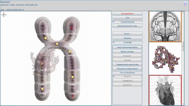Screen dimensions: 189x106
Task: Open the brain vessels thumbnail
Action: [x=165, y=27]
